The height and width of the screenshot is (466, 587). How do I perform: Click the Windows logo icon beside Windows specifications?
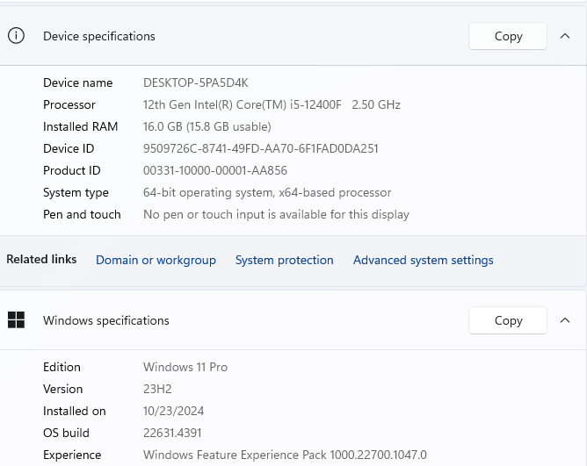click(x=16, y=320)
